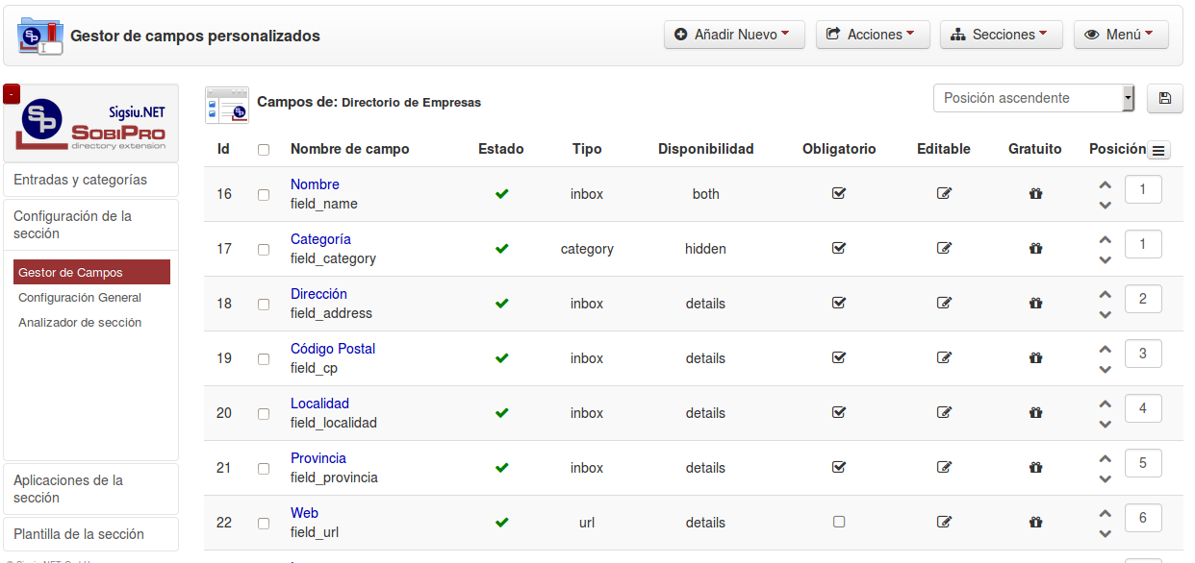
Task: Select the checkbox for row Id 18
Action: (x=264, y=305)
